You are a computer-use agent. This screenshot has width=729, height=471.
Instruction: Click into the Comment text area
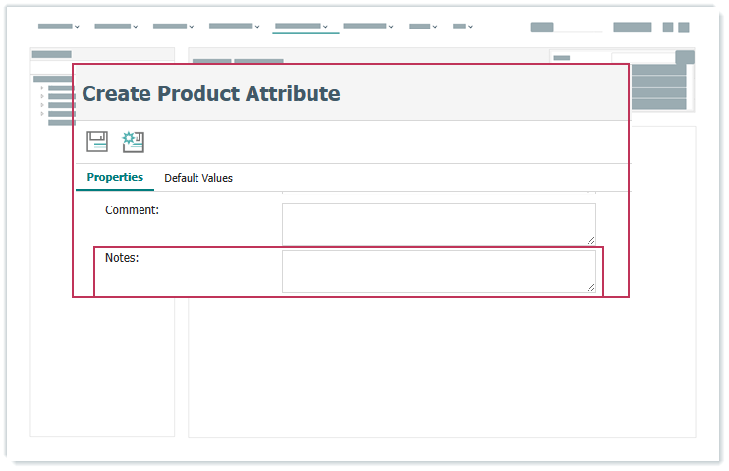click(x=438, y=223)
